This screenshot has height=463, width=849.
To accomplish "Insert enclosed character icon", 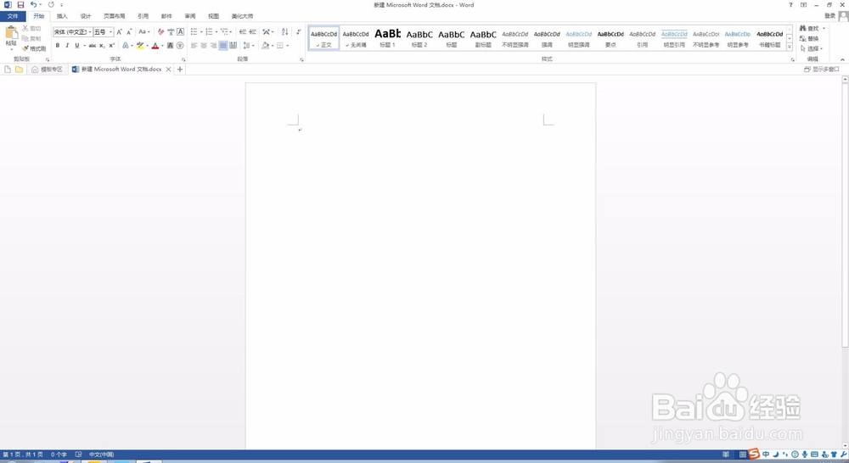I will click(x=180, y=46).
